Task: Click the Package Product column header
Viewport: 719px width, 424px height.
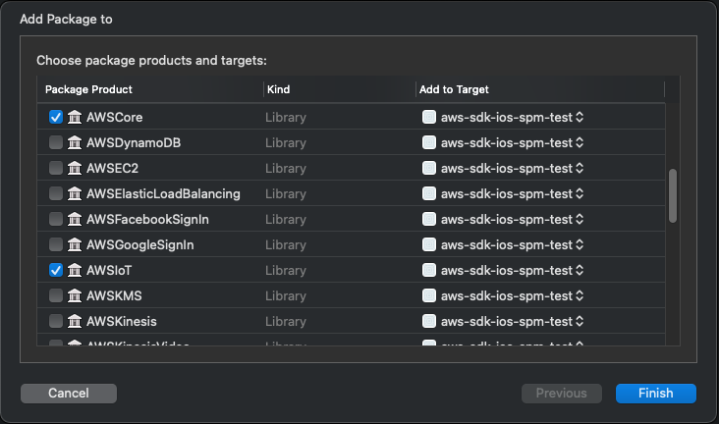Action: 150,89
